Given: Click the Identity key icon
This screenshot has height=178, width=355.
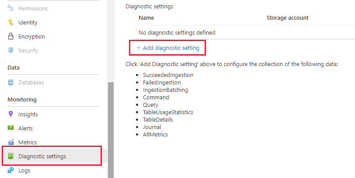Looking at the screenshot, I should click(x=11, y=22).
